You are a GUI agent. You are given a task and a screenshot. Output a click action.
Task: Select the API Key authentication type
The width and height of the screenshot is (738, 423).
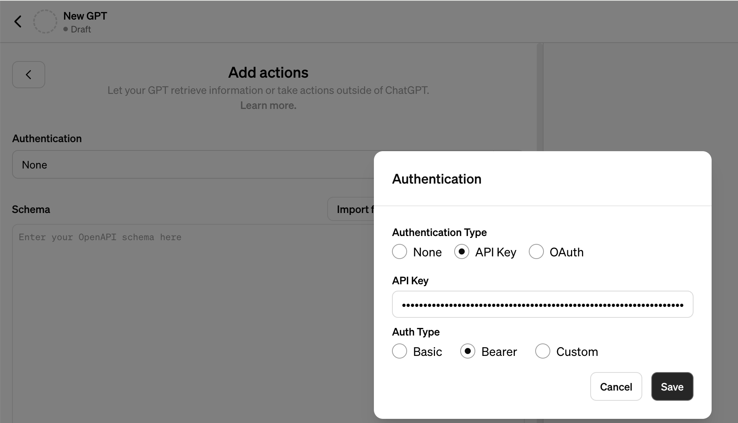click(461, 251)
